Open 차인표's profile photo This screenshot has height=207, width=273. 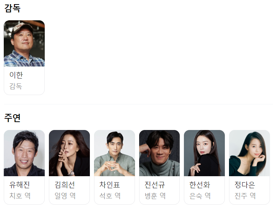pos(114,153)
